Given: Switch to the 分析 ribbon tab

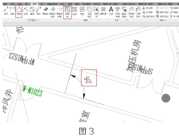Looking at the screenshot, I should tap(42, 4).
